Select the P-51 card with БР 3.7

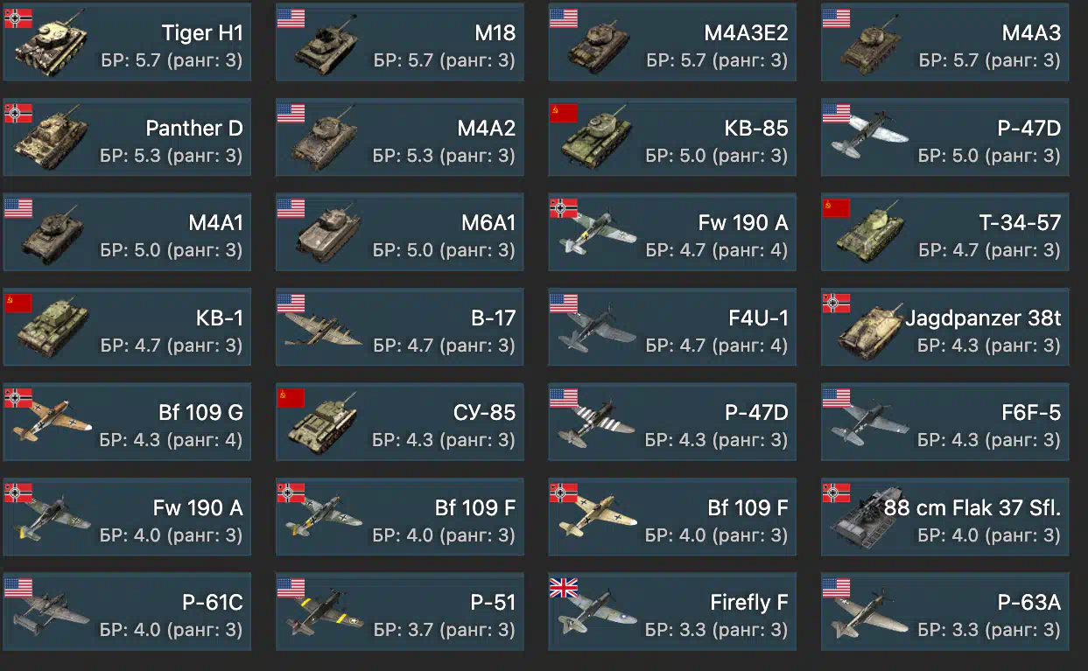click(400, 612)
